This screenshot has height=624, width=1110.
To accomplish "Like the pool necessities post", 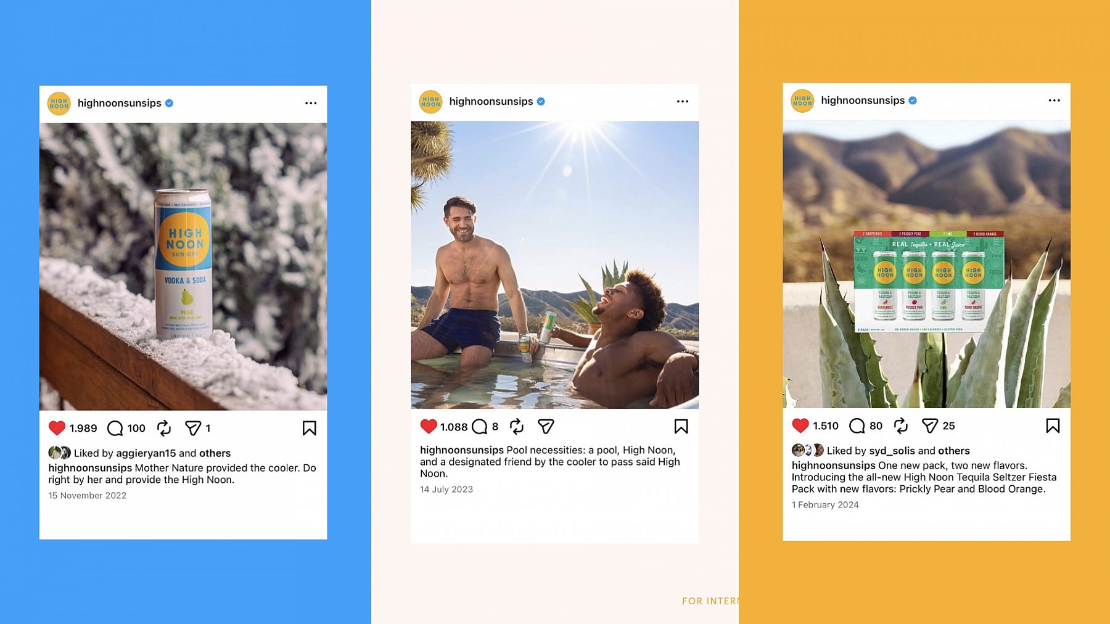I will pos(429,426).
